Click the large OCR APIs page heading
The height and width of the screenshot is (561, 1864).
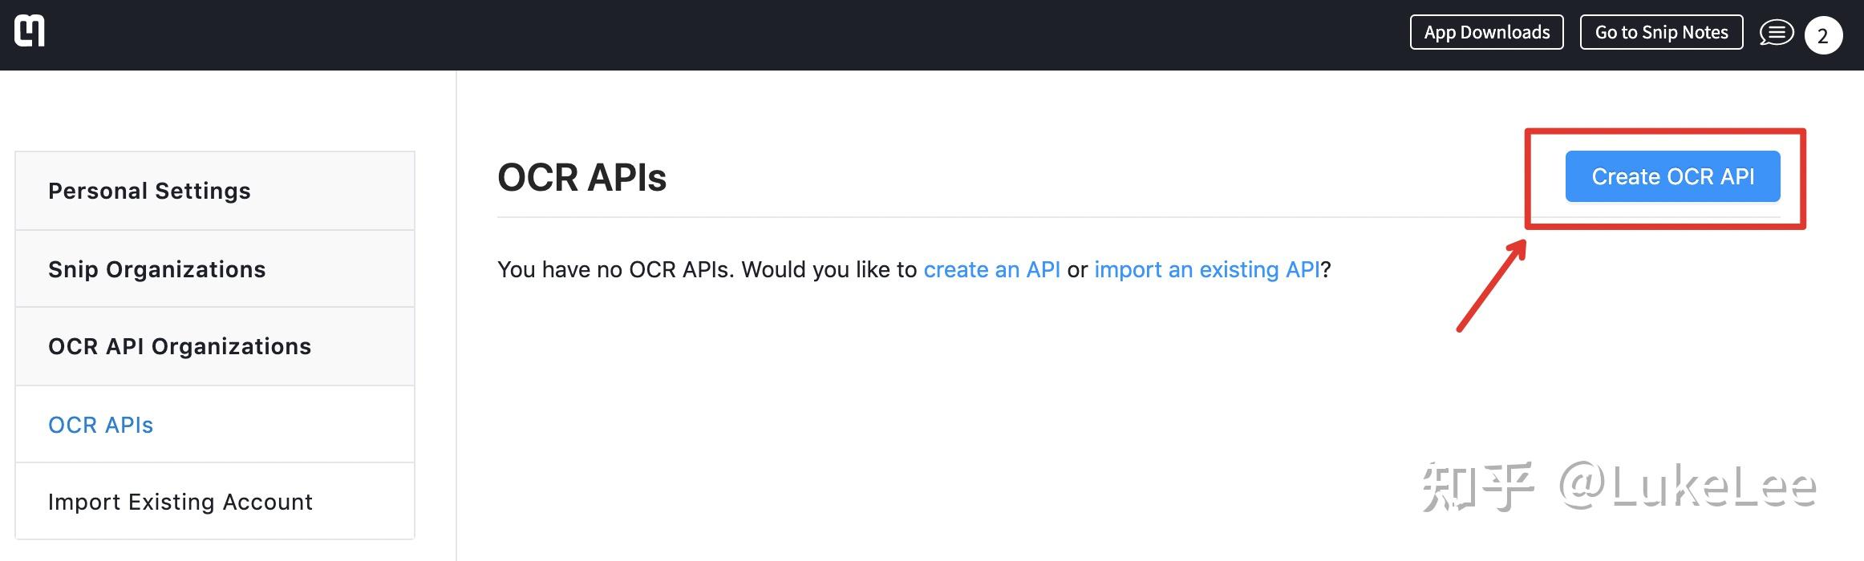coord(581,177)
